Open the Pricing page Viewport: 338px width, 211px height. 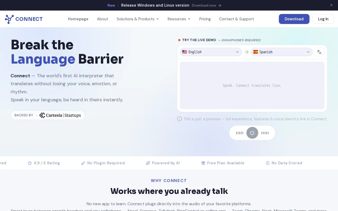click(x=205, y=19)
